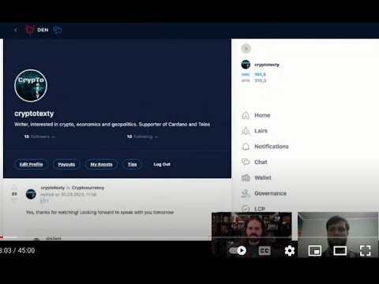Open My Boosts
The height and width of the screenshot is (284, 379).
pos(101,164)
